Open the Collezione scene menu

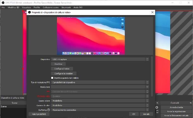coord(51,8)
